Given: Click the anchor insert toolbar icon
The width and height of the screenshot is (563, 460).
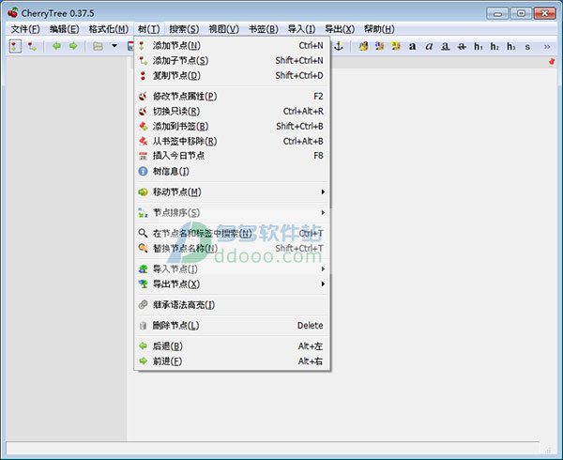Looking at the screenshot, I should point(339,46).
